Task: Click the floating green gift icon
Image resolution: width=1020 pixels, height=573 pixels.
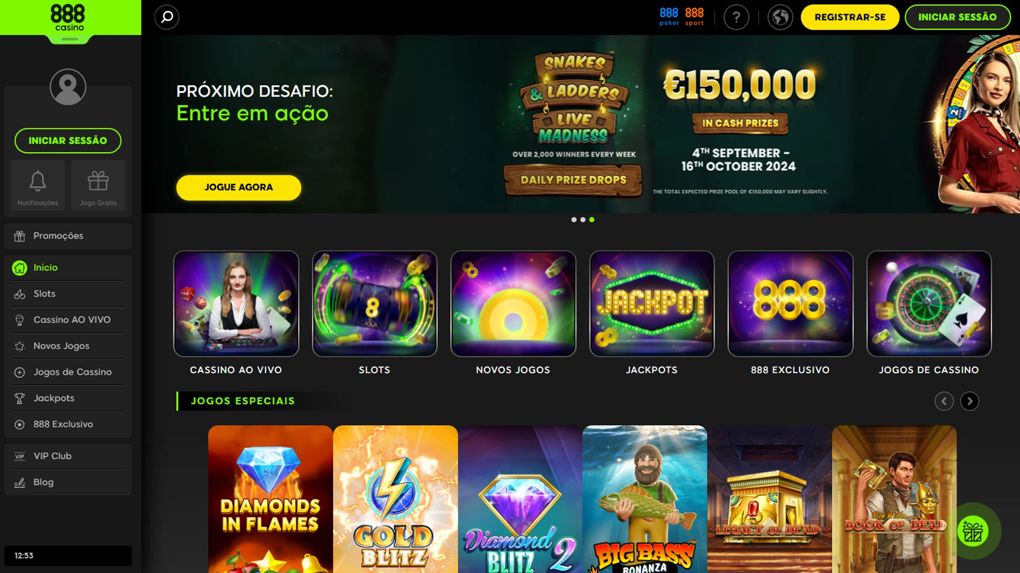Action: pos(973,531)
